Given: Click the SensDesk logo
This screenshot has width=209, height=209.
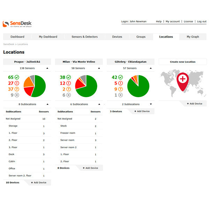Looking at the screenshot, I should click(x=17, y=24).
